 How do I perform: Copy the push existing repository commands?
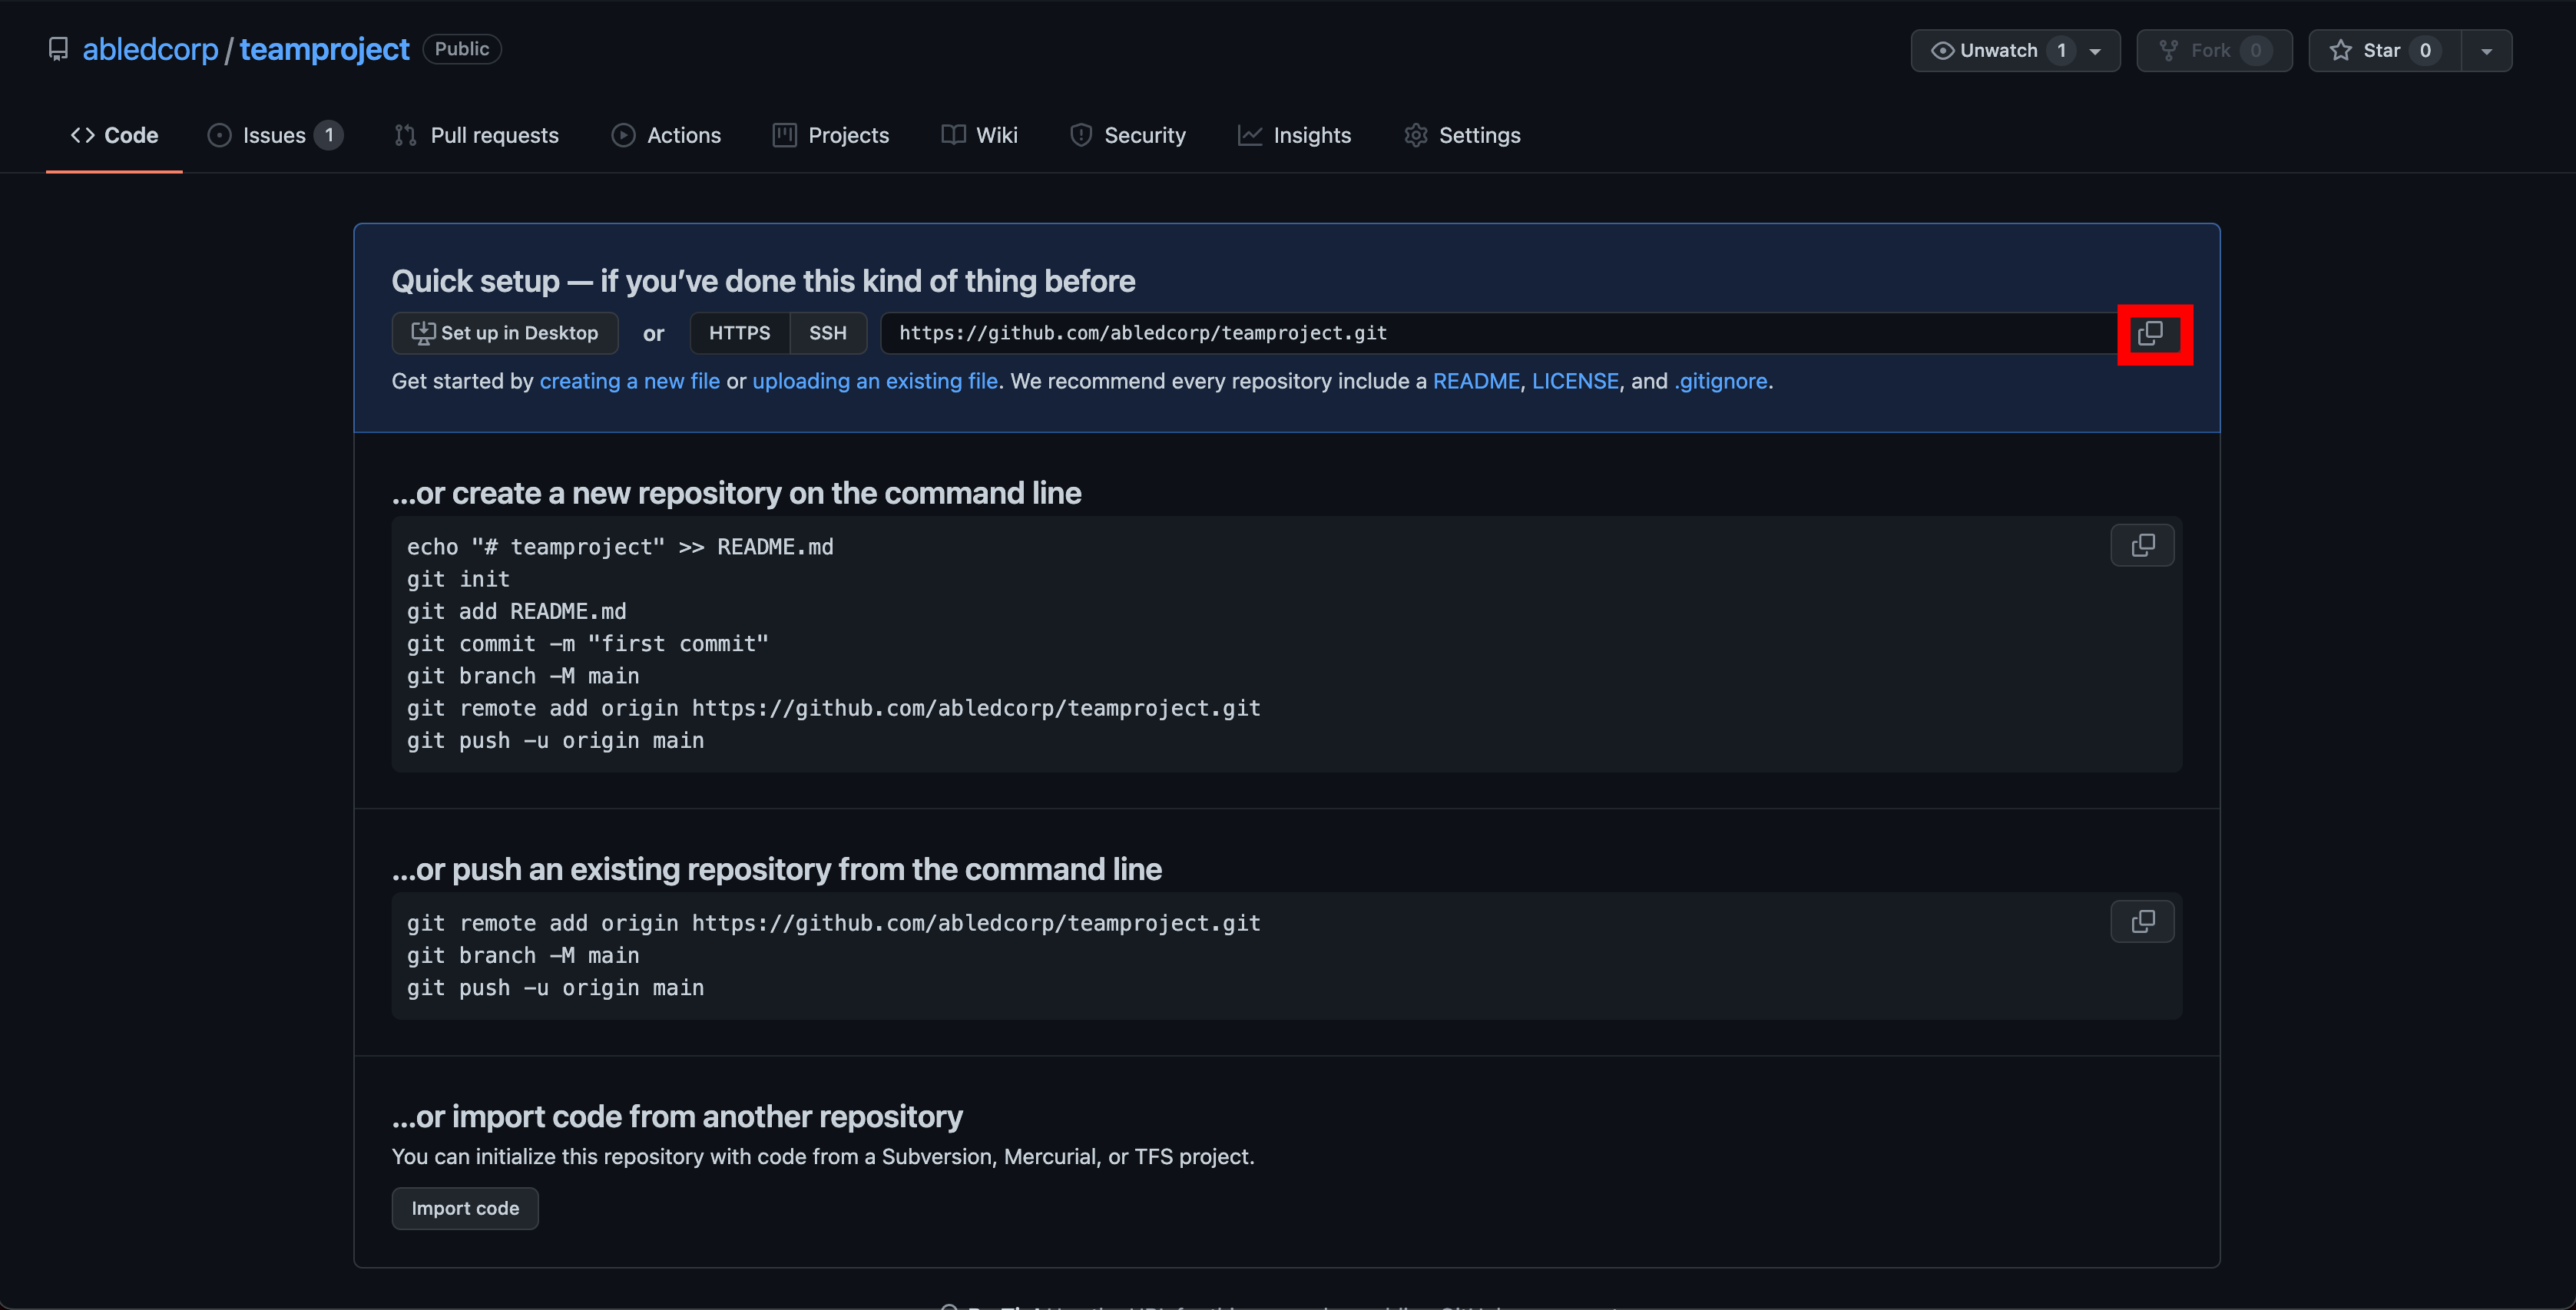tap(2141, 921)
